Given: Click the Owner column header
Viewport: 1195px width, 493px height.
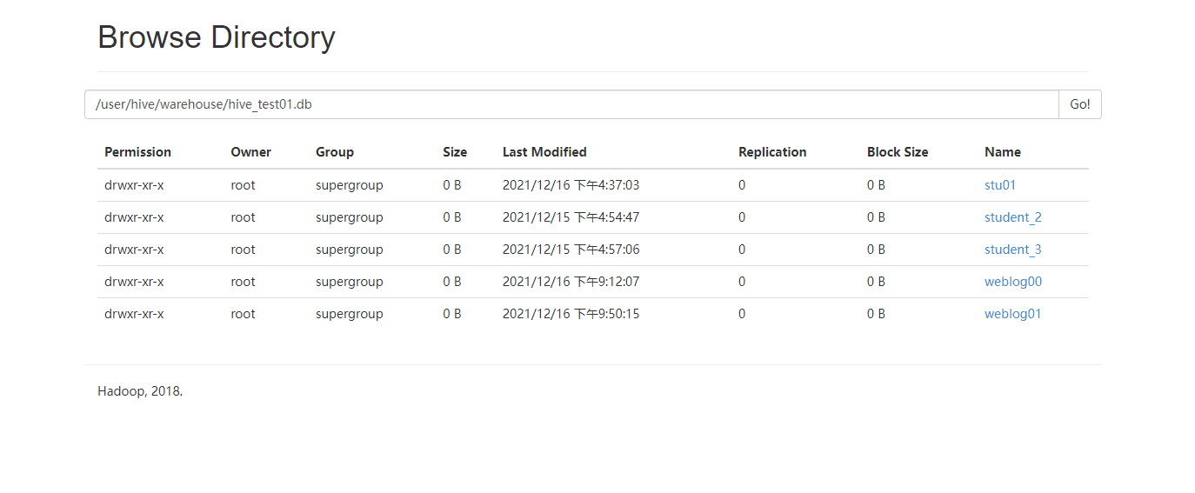Looking at the screenshot, I should pyautogui.click(x=250, y=152).
